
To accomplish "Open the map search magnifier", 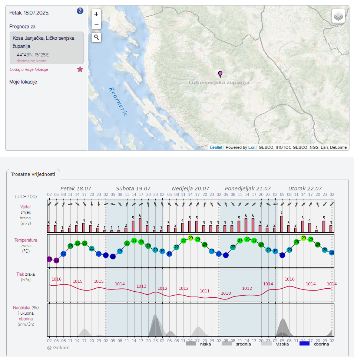I will 96,37.
